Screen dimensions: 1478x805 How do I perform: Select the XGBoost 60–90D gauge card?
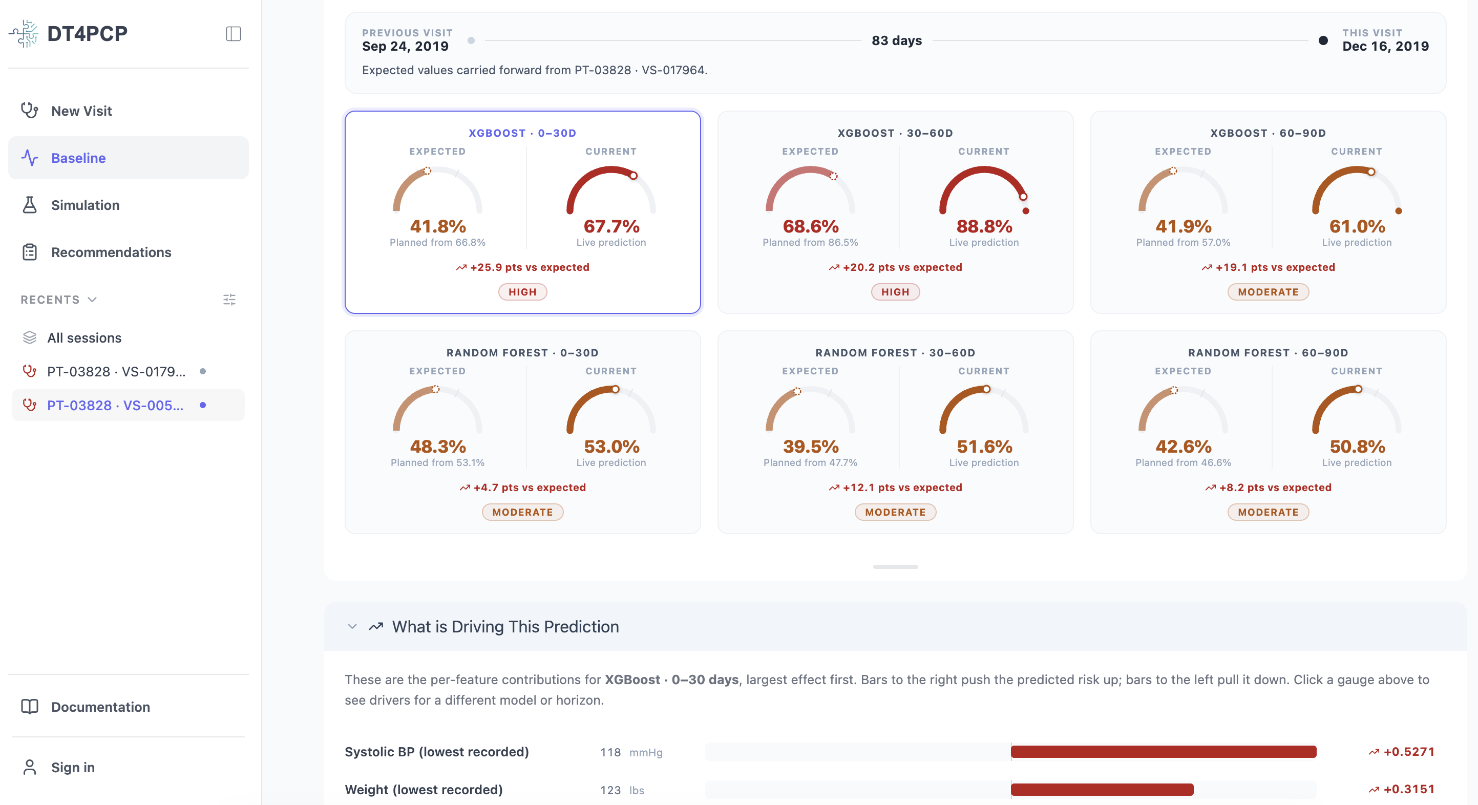[x=1268, y=213]
